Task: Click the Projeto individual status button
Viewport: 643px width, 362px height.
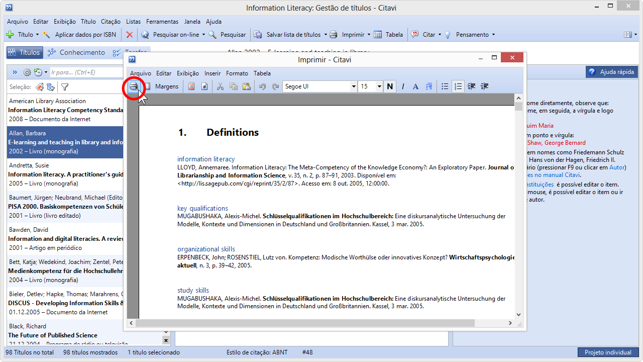Action: tap(608, 352)
